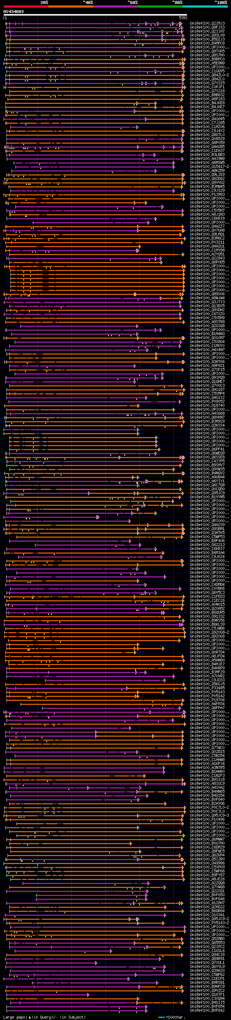Click the white query sequence bar
Screen dimensions: 231x1020
click(x=95, y=15)
